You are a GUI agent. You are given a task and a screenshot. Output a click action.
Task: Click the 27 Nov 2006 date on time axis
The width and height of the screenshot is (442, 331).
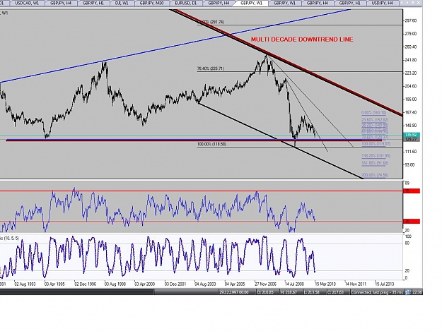click(265, 284)
